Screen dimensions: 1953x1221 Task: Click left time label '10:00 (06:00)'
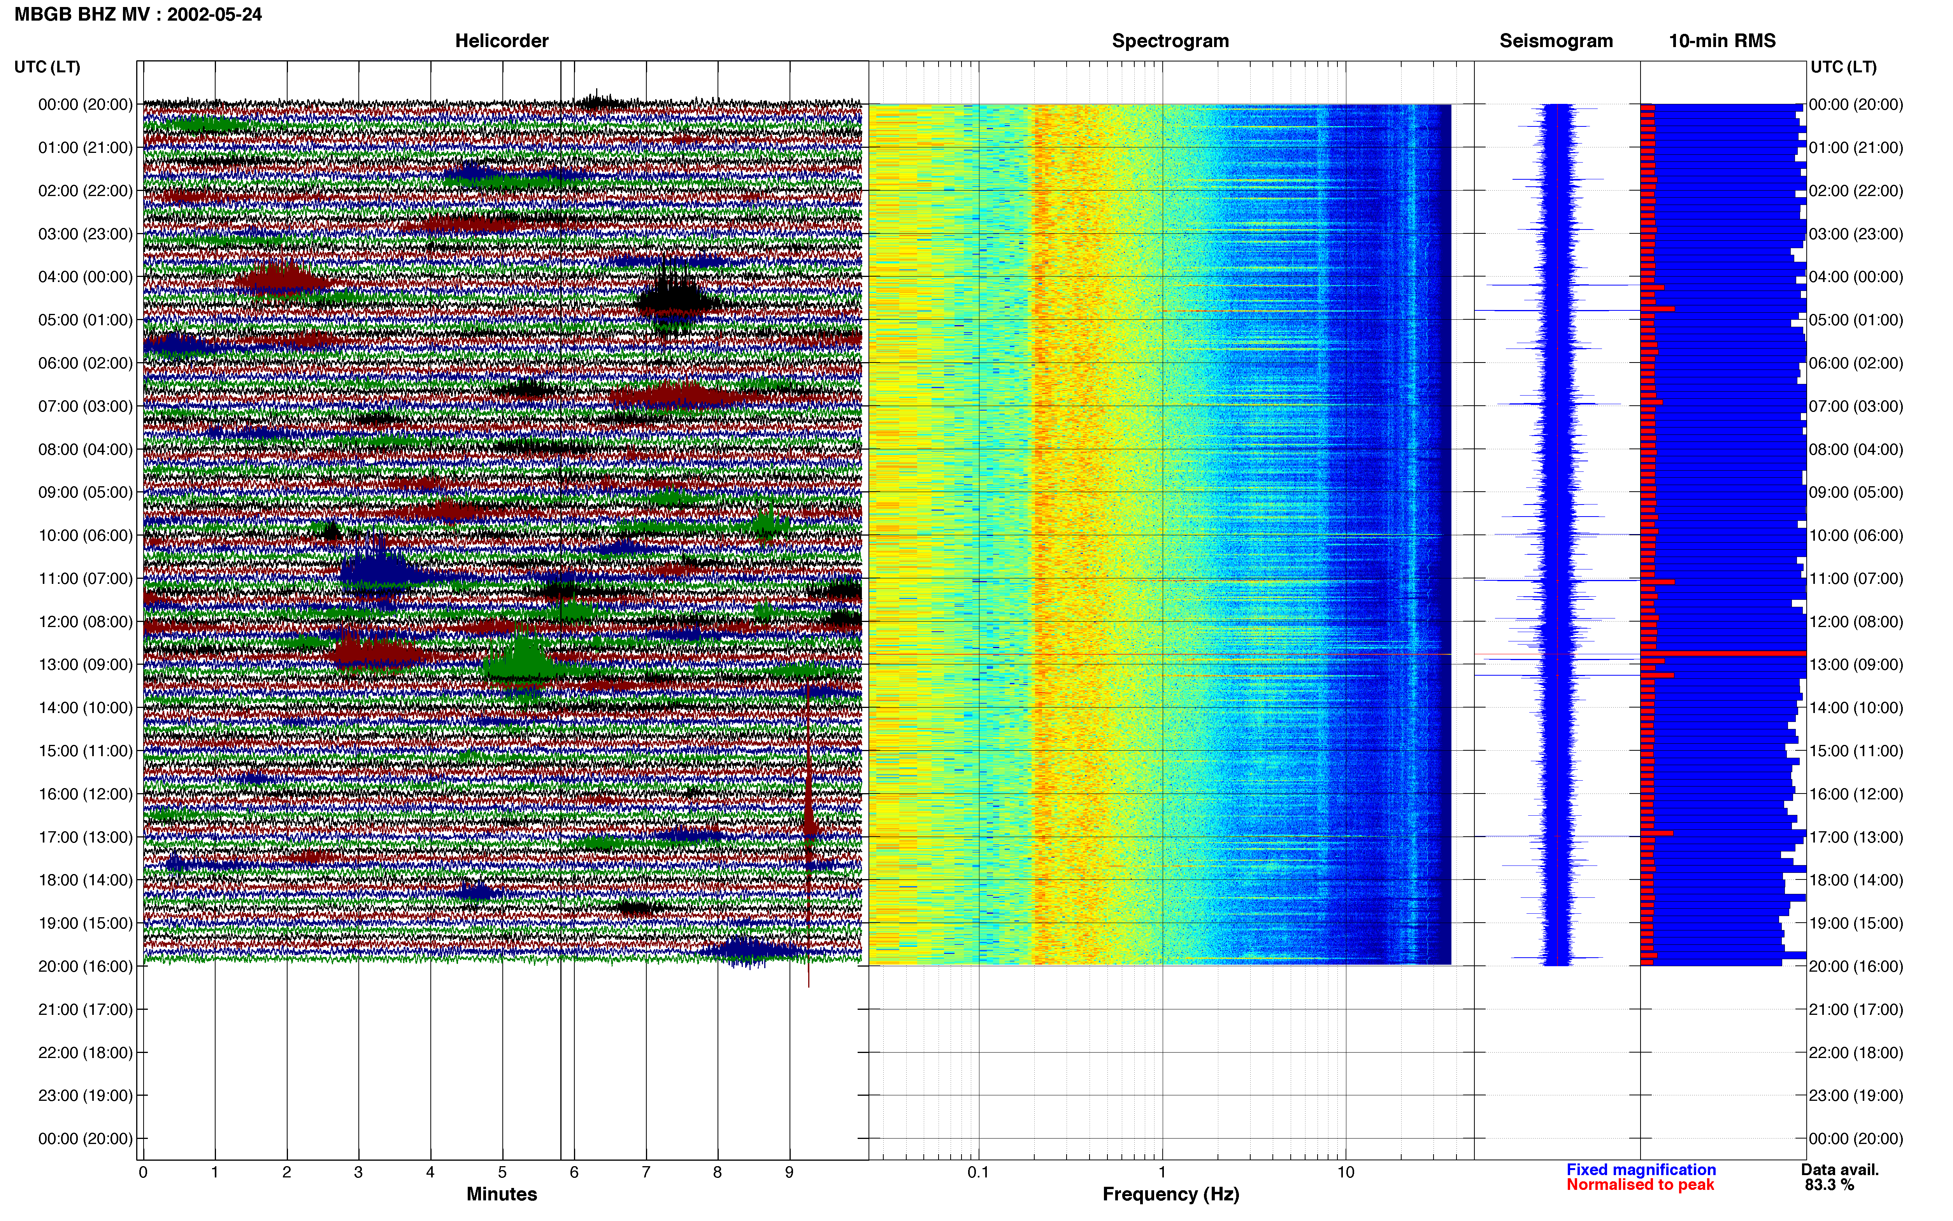coord(86,534)
